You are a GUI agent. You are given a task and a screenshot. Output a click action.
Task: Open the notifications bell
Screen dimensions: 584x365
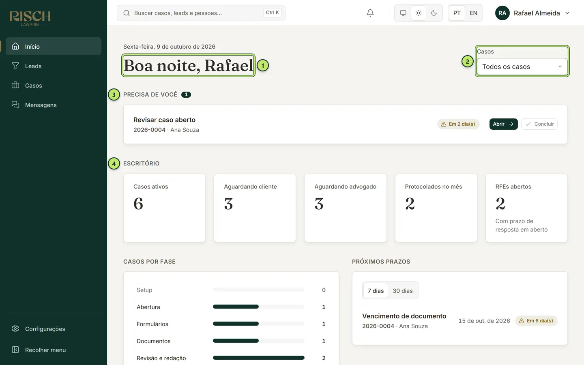pyautogui.click(x=370, y=13)
